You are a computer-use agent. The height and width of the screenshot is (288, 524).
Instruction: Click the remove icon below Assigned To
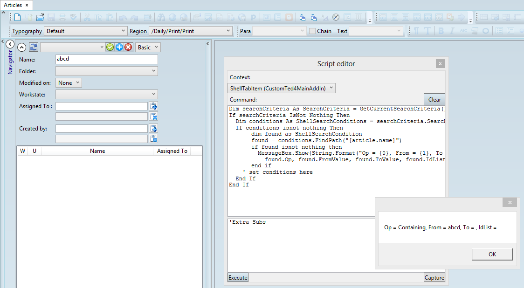[x=154, y=116]
